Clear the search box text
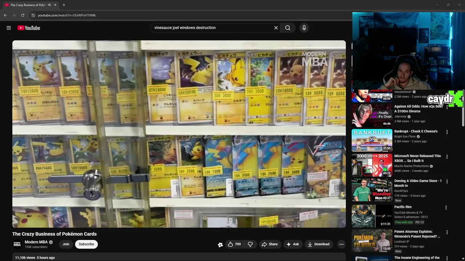The image size is (465, 261). (276, 28)
